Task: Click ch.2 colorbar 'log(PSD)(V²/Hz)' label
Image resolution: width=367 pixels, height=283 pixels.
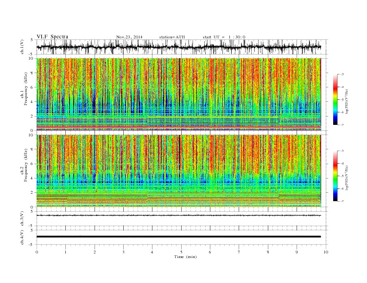Action: tap(347, 178)
